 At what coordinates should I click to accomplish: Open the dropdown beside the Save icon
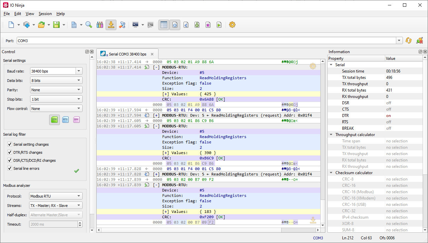point(64,25)
